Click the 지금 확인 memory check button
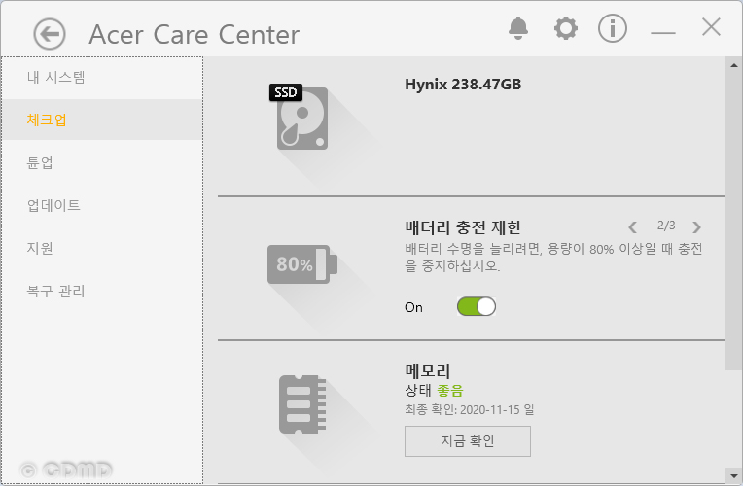The height and width of the screenshot is (486, 743). [467, 441]
